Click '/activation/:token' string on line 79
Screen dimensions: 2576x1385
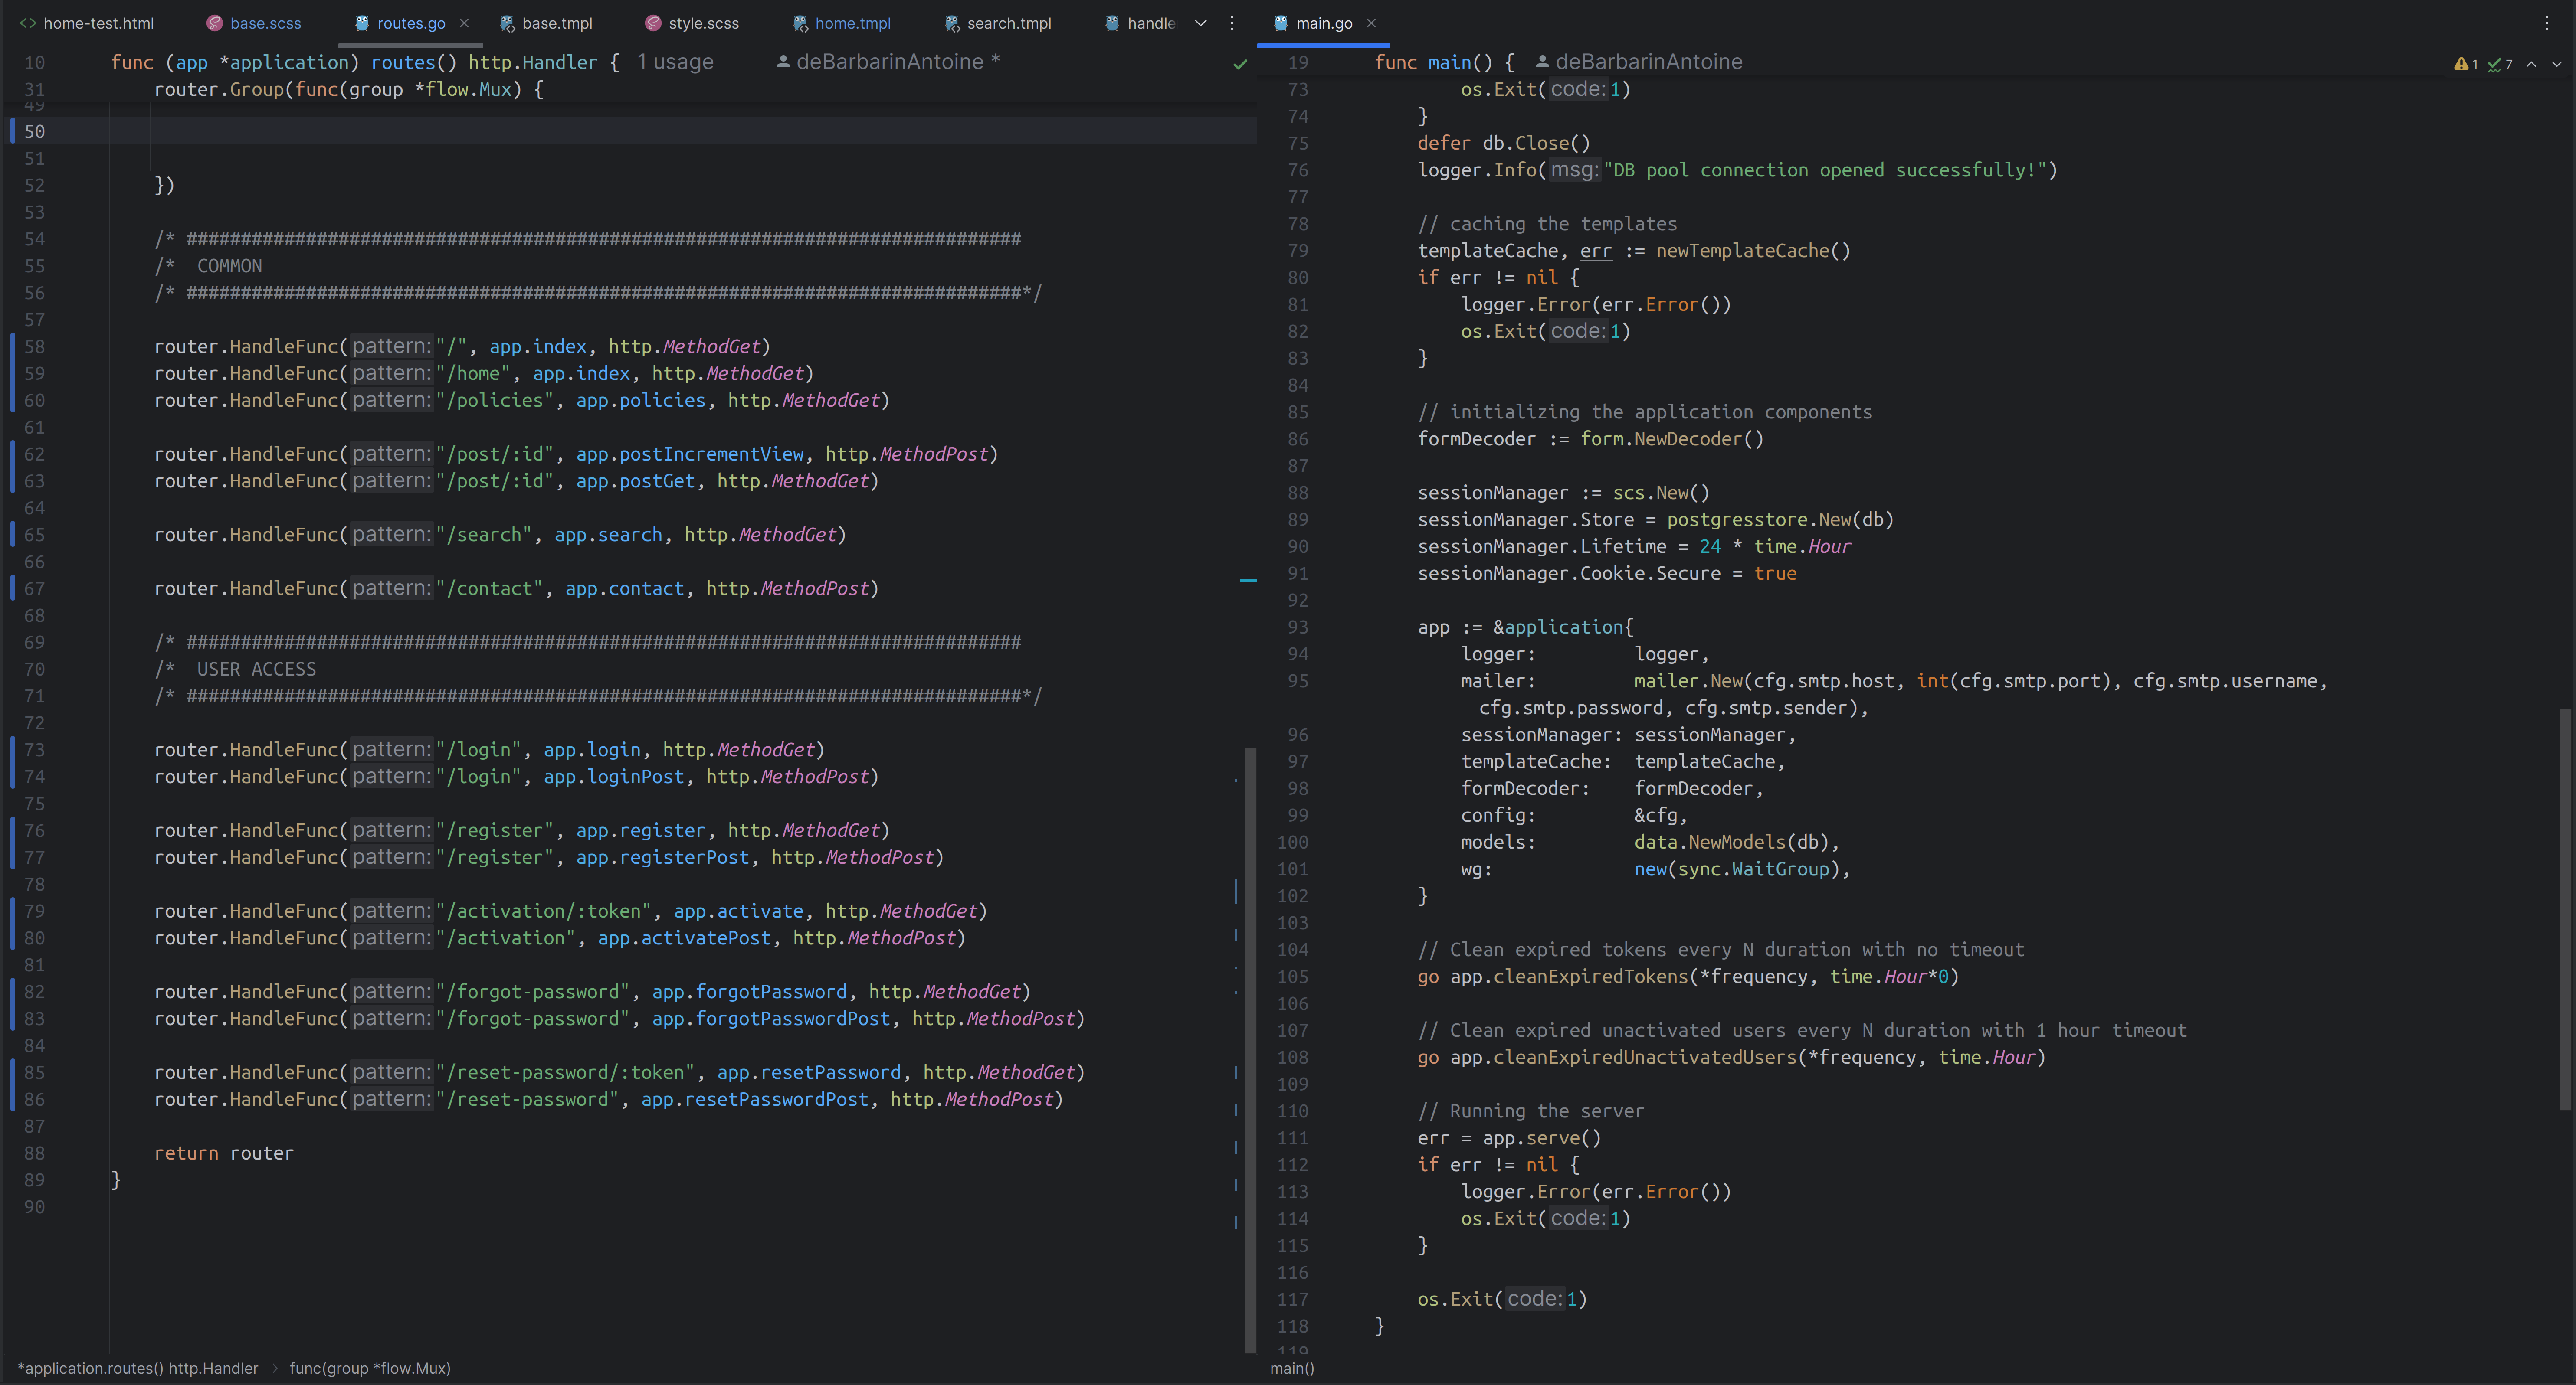click(544, 911)
